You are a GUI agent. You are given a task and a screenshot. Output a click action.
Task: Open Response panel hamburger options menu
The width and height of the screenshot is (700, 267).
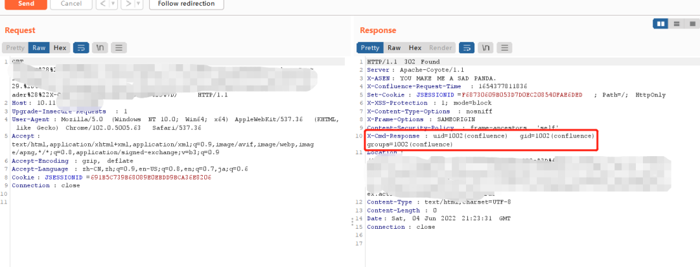pyautogui.click(x=504, y=47)
